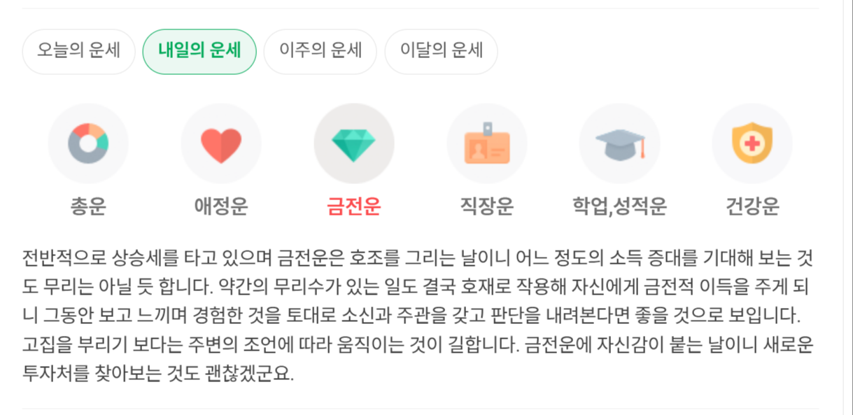The height and width of the screenshot is (415, 853).
Task: Click the red highlighted 금전운 label
Action: [354, 206]
